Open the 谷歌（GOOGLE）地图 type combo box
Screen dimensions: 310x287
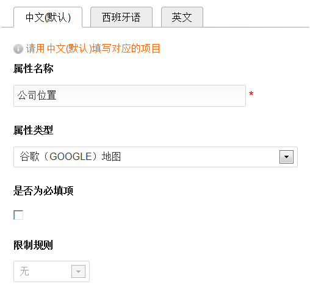156,157
